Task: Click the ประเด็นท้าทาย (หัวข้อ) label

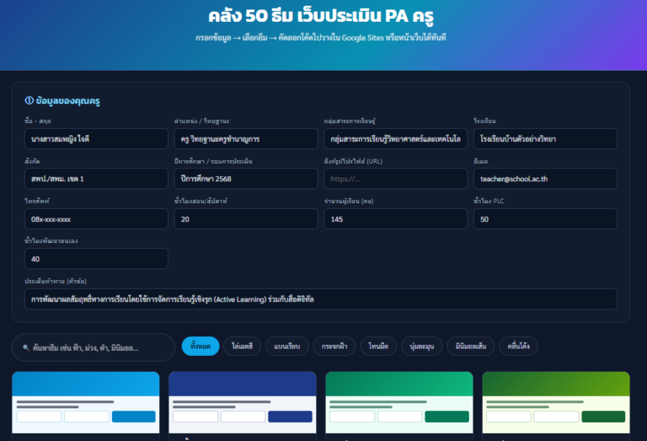Action: coord(56,281)
